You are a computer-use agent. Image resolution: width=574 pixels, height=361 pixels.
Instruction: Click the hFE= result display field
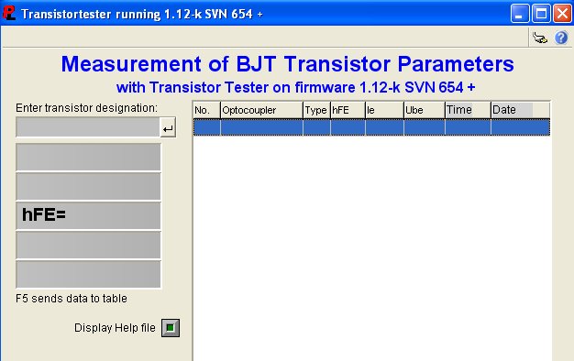click(88, 215)
